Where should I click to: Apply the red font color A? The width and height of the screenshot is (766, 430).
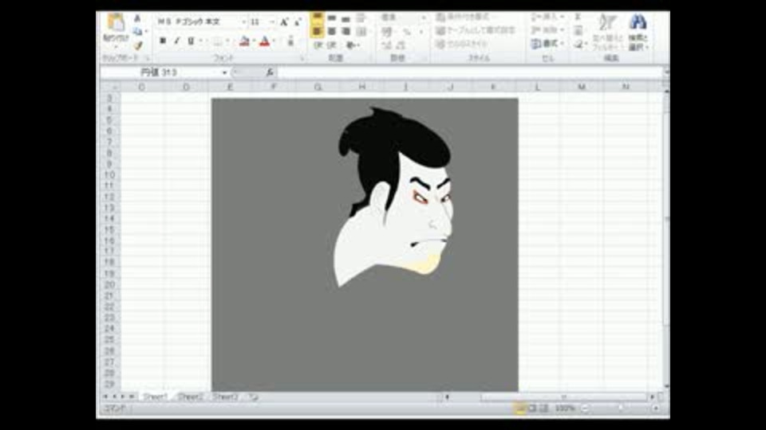click(264, 41)
